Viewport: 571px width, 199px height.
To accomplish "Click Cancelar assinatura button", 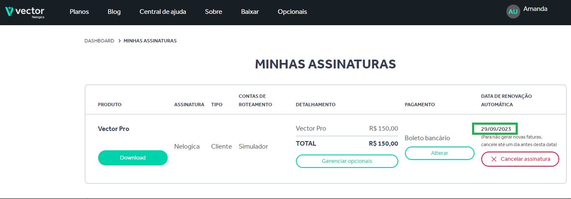I will tap(520, 160).
